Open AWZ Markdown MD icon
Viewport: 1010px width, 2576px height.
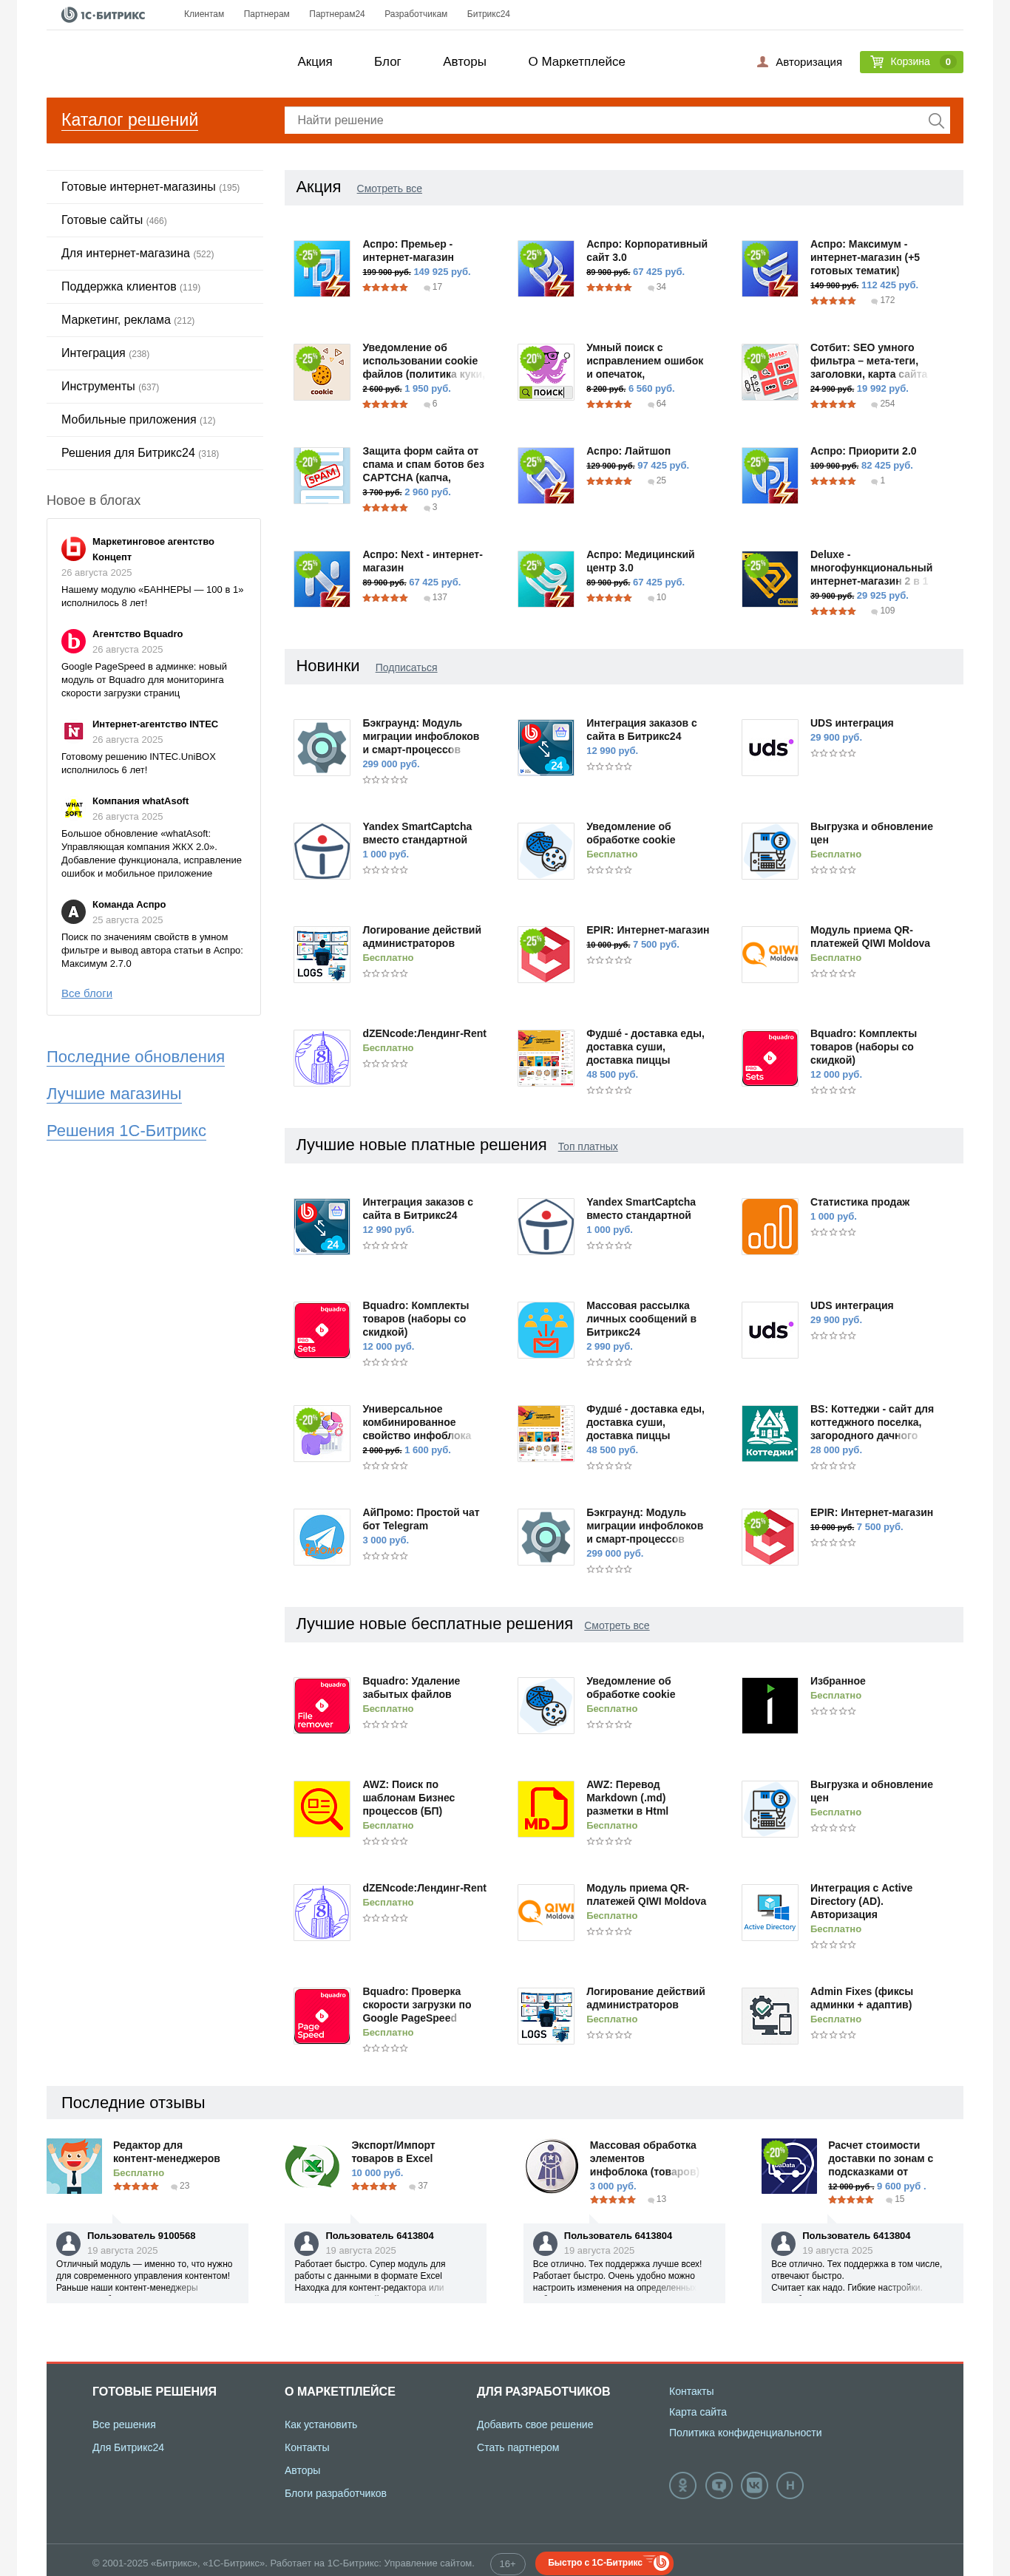(546, 1809)
